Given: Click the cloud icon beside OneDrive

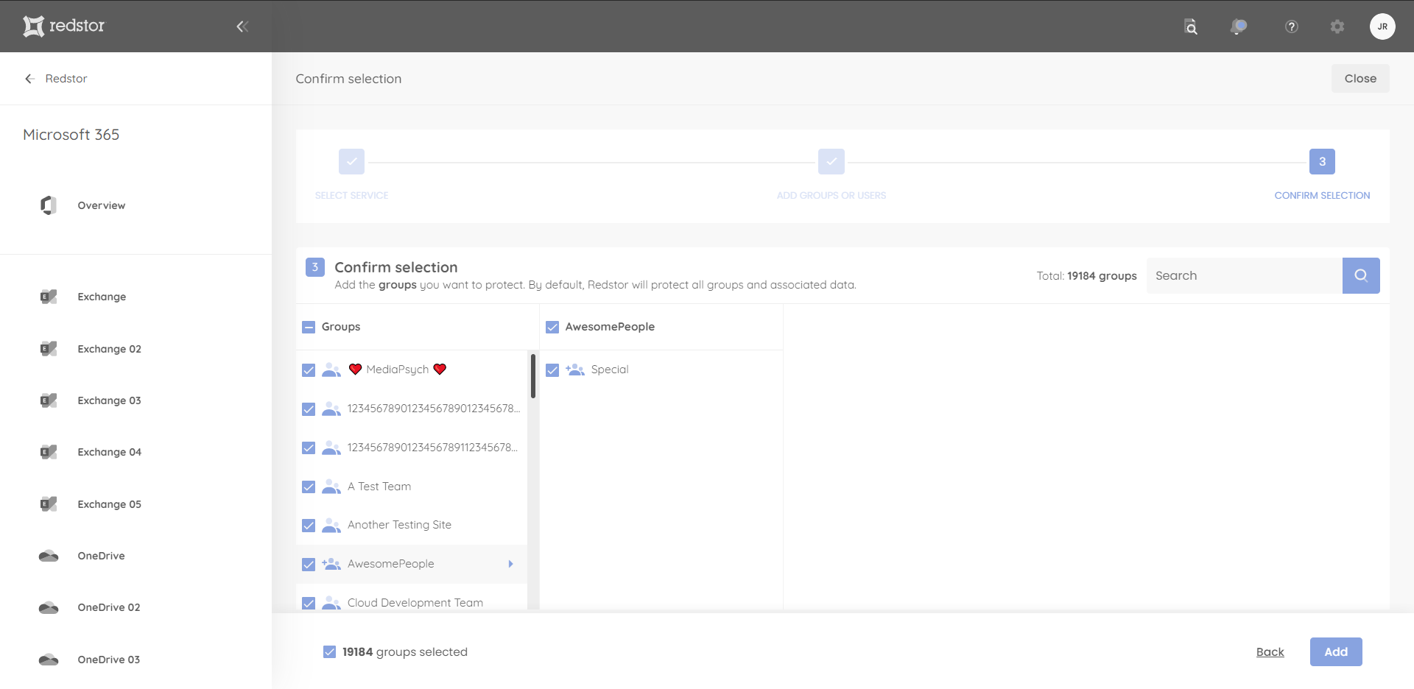Looking at the screenshot, I should (49, 556).
